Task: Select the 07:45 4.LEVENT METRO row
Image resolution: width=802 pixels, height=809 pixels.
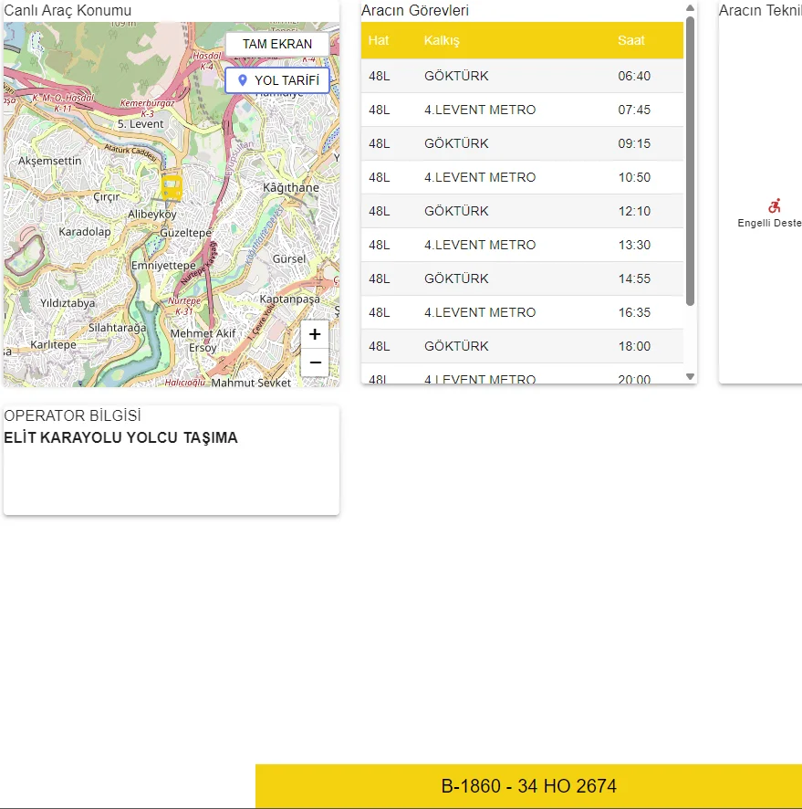Action: coord(521,110)
